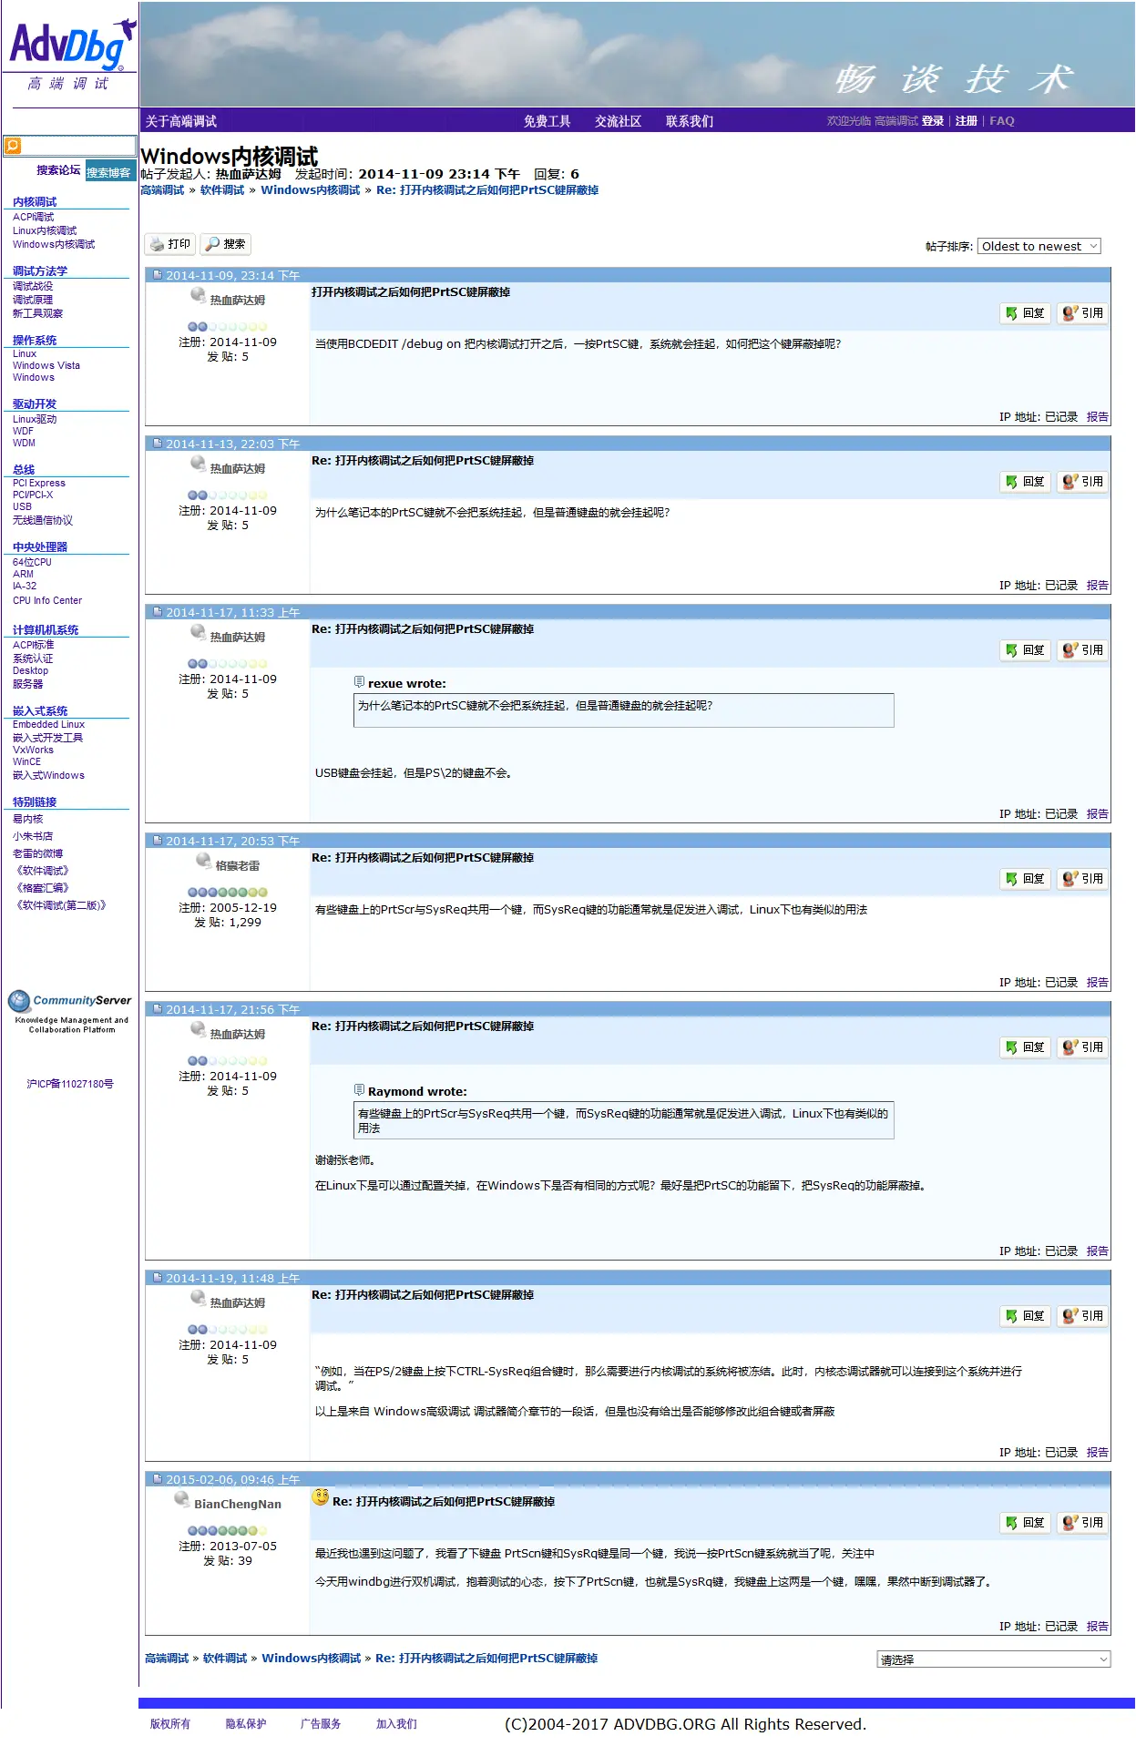This screenshot has width=1136, height=1746.
Task: Click the magnifier icon on 搜索 button
Action: pyautogui.click(x=212, y=244)
